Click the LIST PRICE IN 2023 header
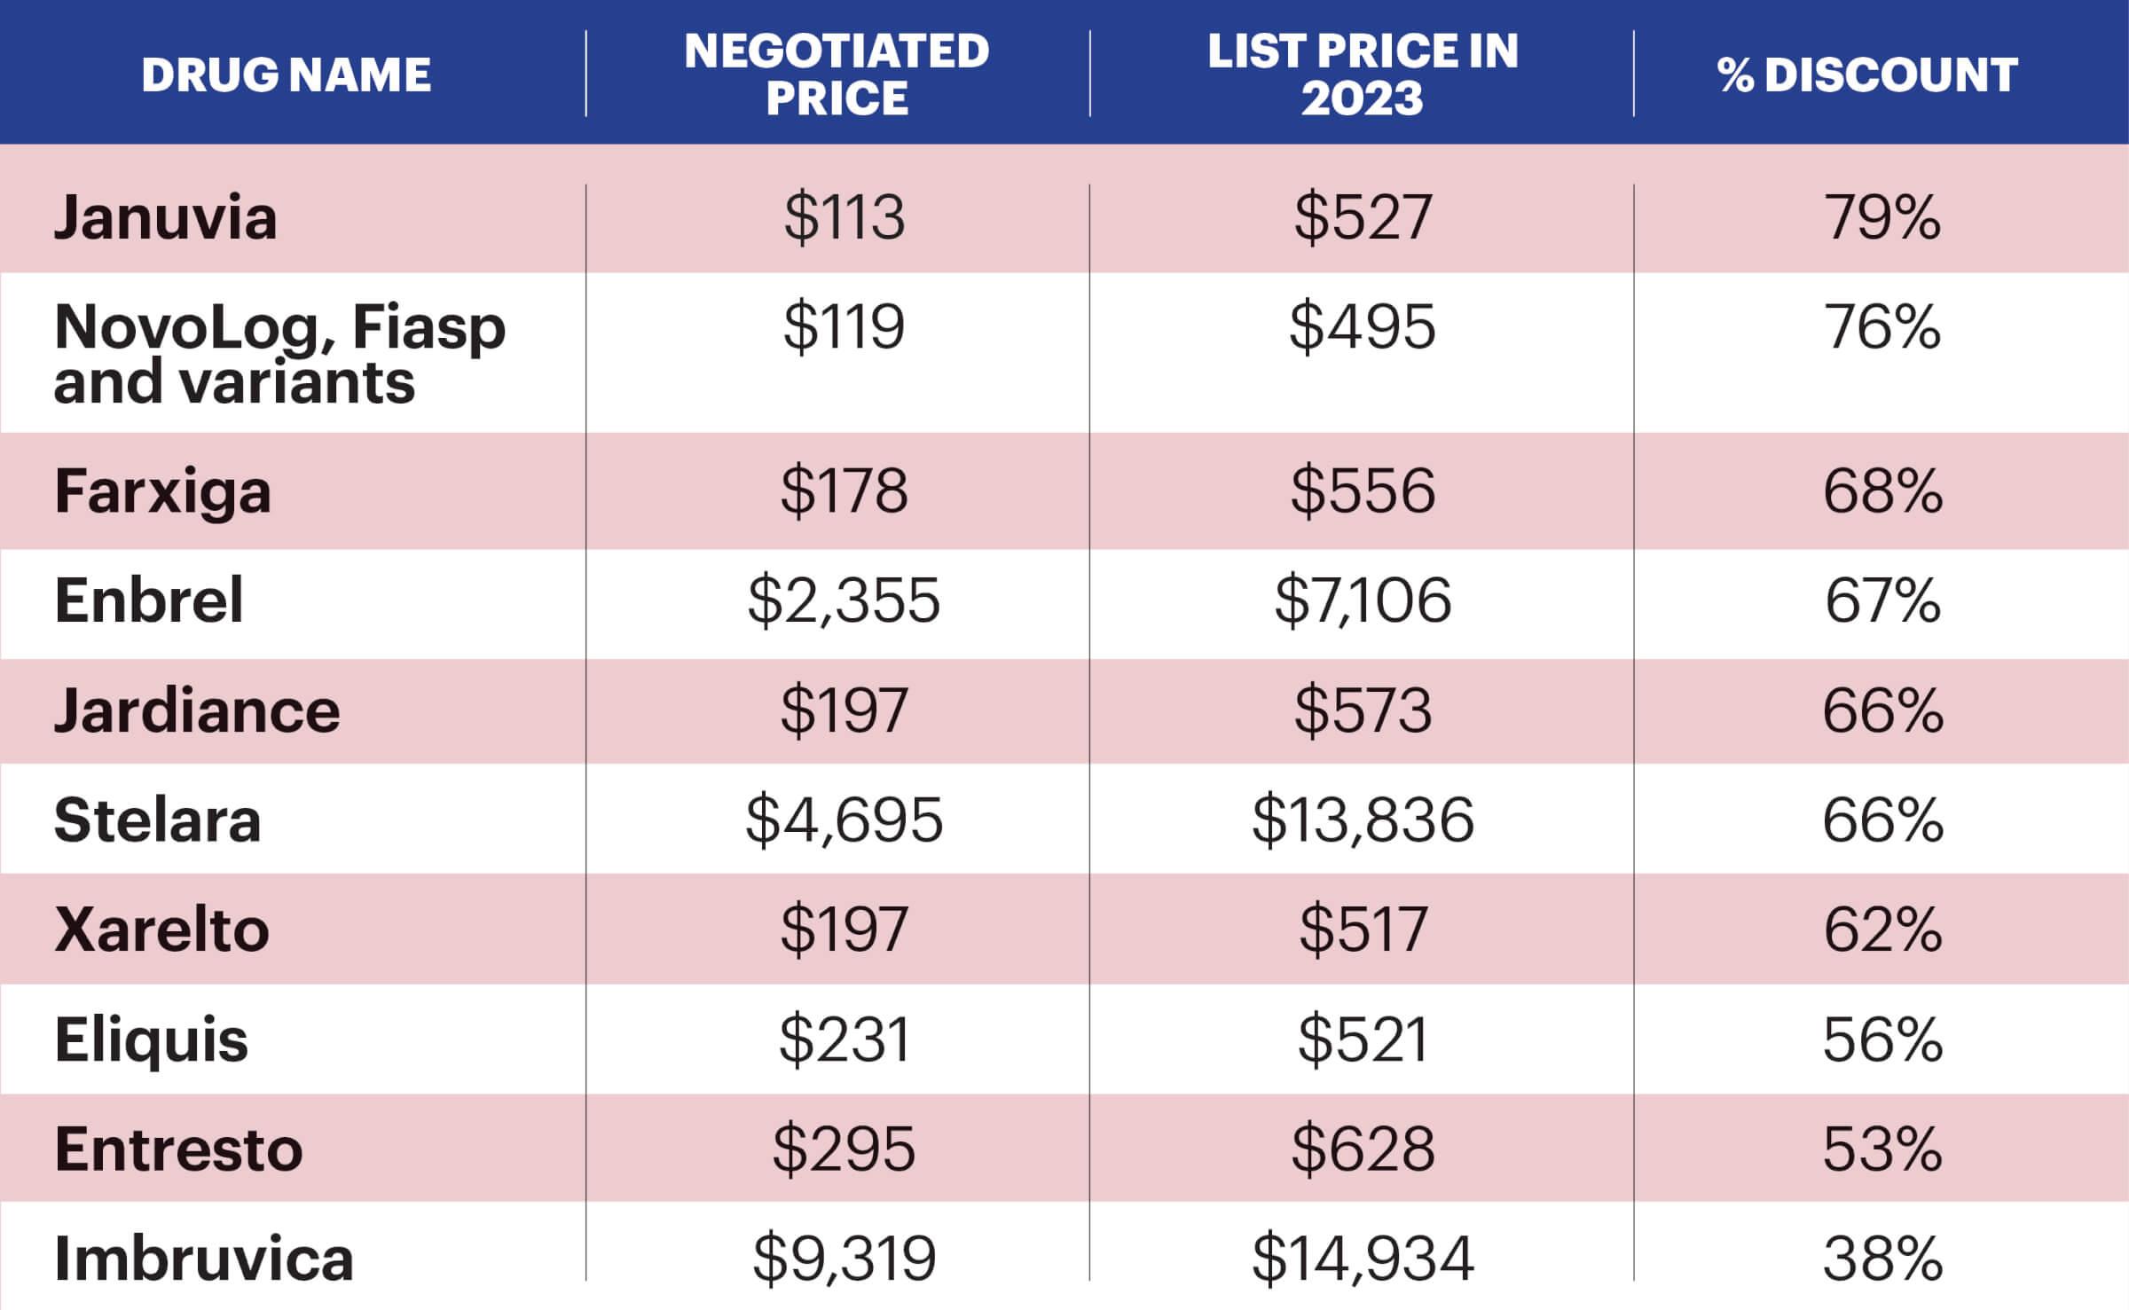2129x1310 pixels. tap(1363, 75)
